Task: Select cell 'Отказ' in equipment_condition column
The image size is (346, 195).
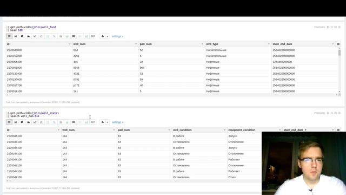Action: [232, 177]
